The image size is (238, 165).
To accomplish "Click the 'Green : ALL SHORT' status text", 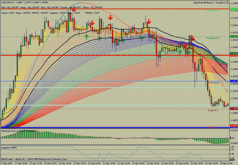I will pyautogui.click(x=30, y=8).
